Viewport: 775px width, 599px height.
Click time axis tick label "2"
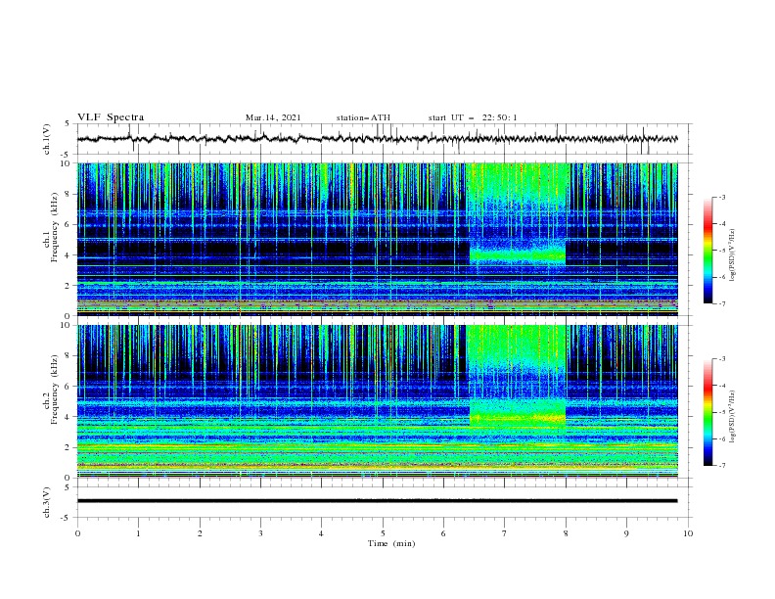tap(200, 533)
